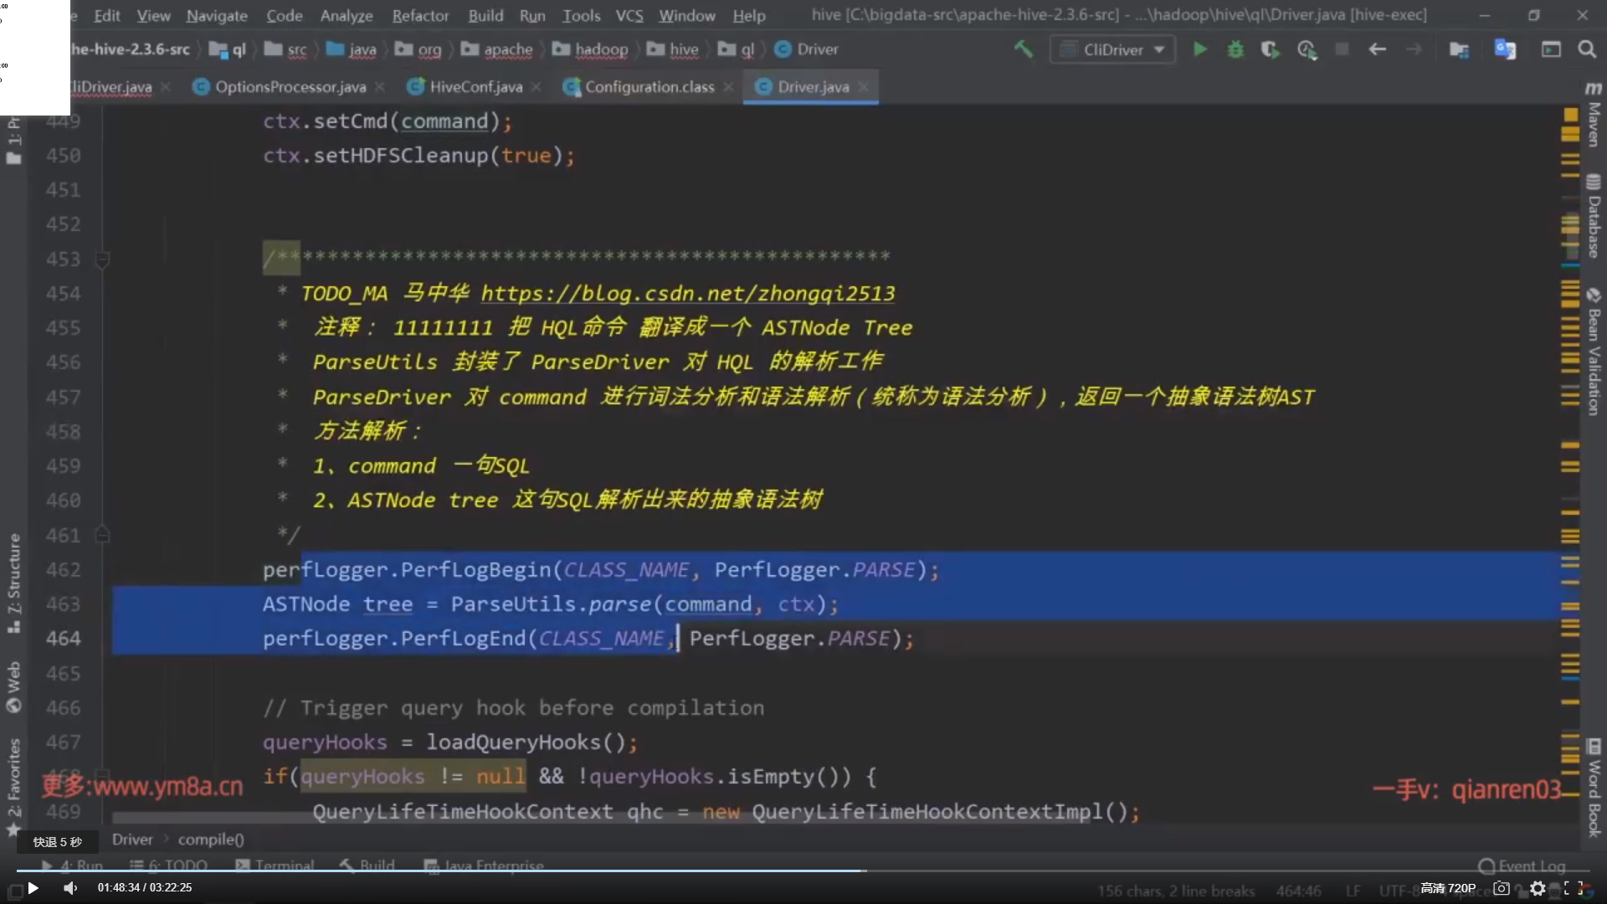Open the 高清 720P quality selector
1607x904 pixels.
tap(1448, 888)
